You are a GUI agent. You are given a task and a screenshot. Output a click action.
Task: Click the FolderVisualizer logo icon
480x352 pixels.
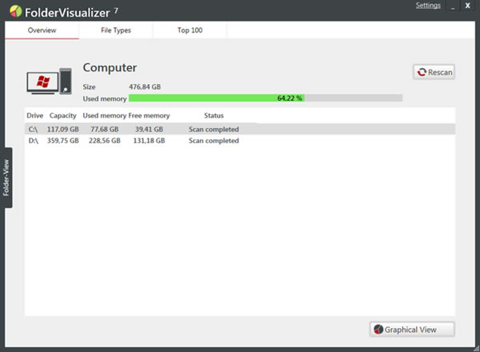15,10
